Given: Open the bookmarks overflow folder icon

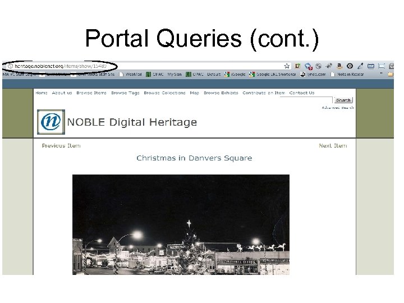Looking at the screenshot, I should (x=391, y=74).
